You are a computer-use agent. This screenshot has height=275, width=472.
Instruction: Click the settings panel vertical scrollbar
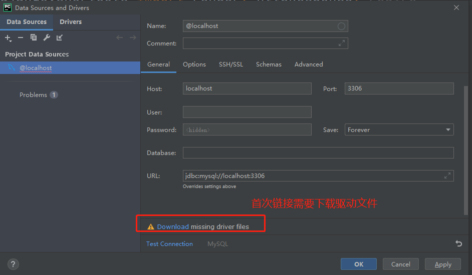point(466,150)
